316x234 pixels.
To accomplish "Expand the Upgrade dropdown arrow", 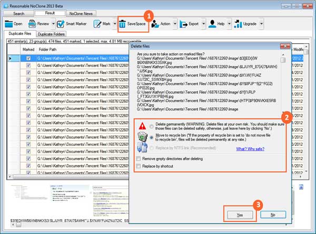I will click(261, 24).
